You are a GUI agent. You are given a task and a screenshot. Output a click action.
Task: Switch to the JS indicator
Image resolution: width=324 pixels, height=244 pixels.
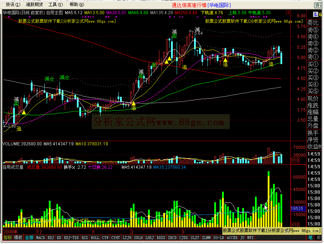242,238
